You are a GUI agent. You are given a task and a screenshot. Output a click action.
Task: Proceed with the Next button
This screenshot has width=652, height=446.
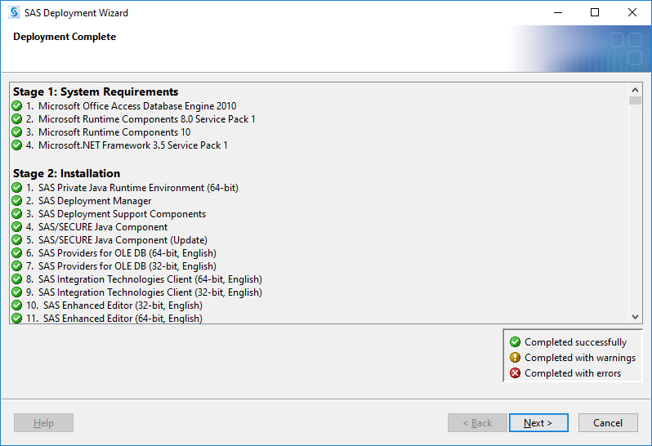pos(538,423)
